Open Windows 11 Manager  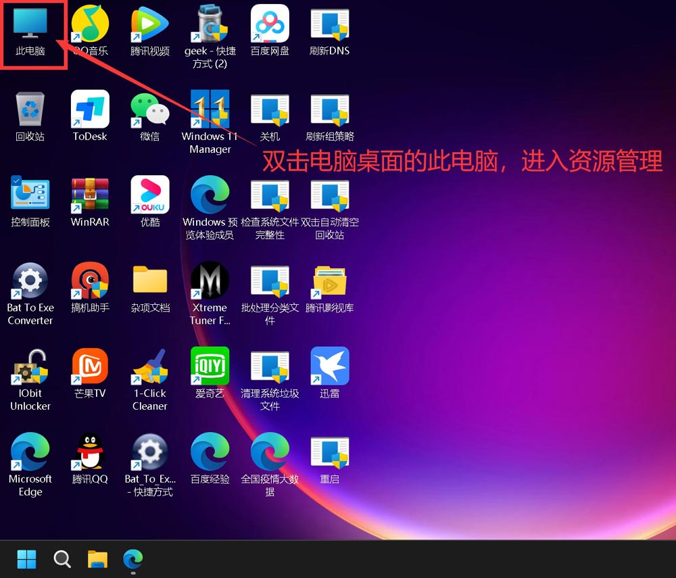click(210, 112)
